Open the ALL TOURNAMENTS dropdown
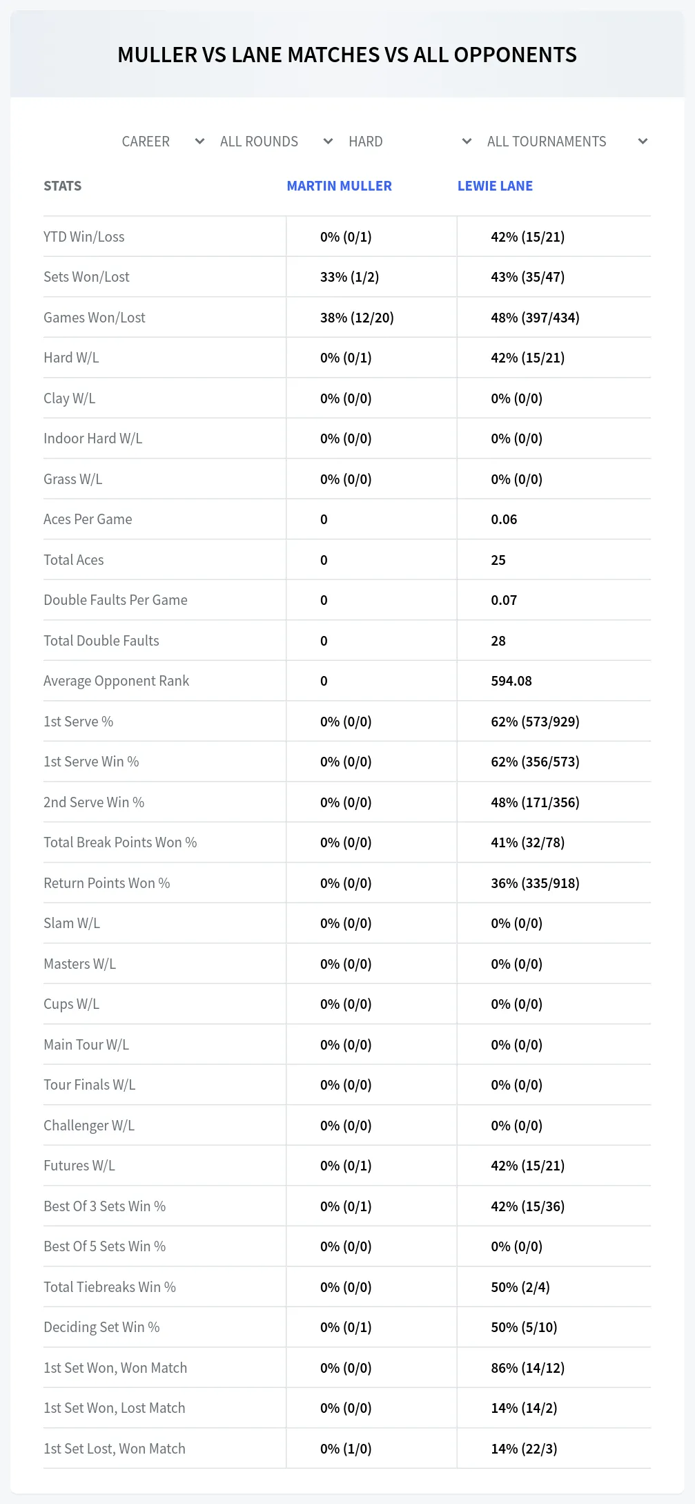The width and height of the screenshot is (695, 1504). pos(567,142)
